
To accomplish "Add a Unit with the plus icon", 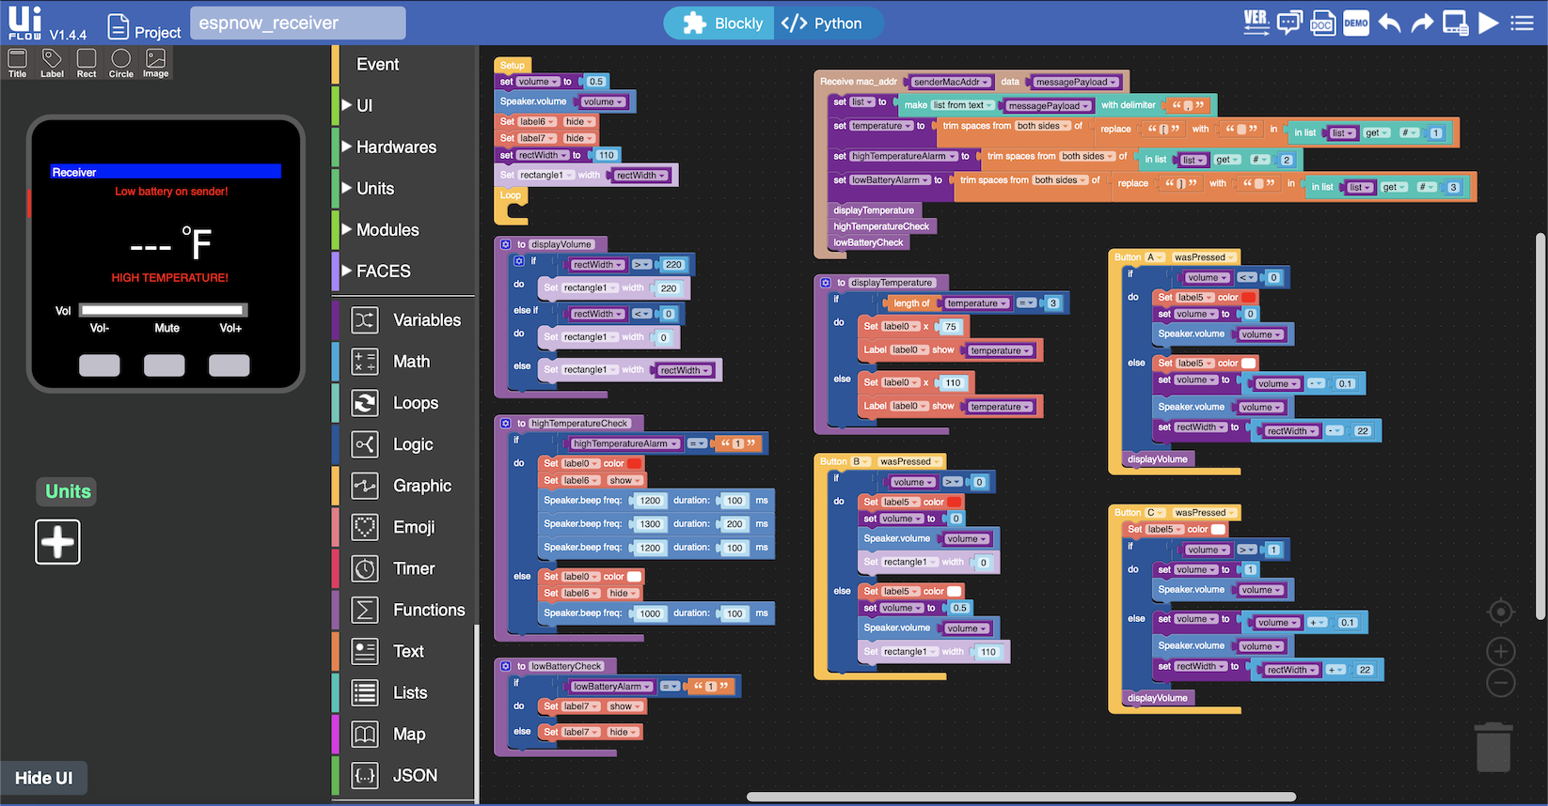I will click(58, 542).
